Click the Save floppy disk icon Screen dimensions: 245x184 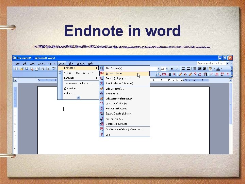(27, 69)
